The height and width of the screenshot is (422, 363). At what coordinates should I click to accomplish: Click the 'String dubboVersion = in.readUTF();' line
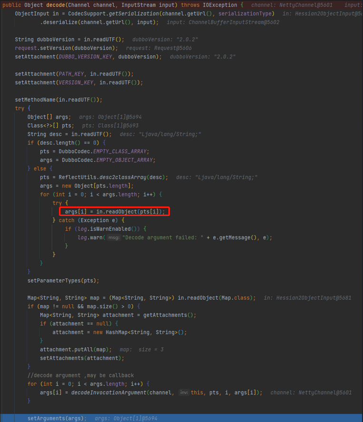(69, 39)
